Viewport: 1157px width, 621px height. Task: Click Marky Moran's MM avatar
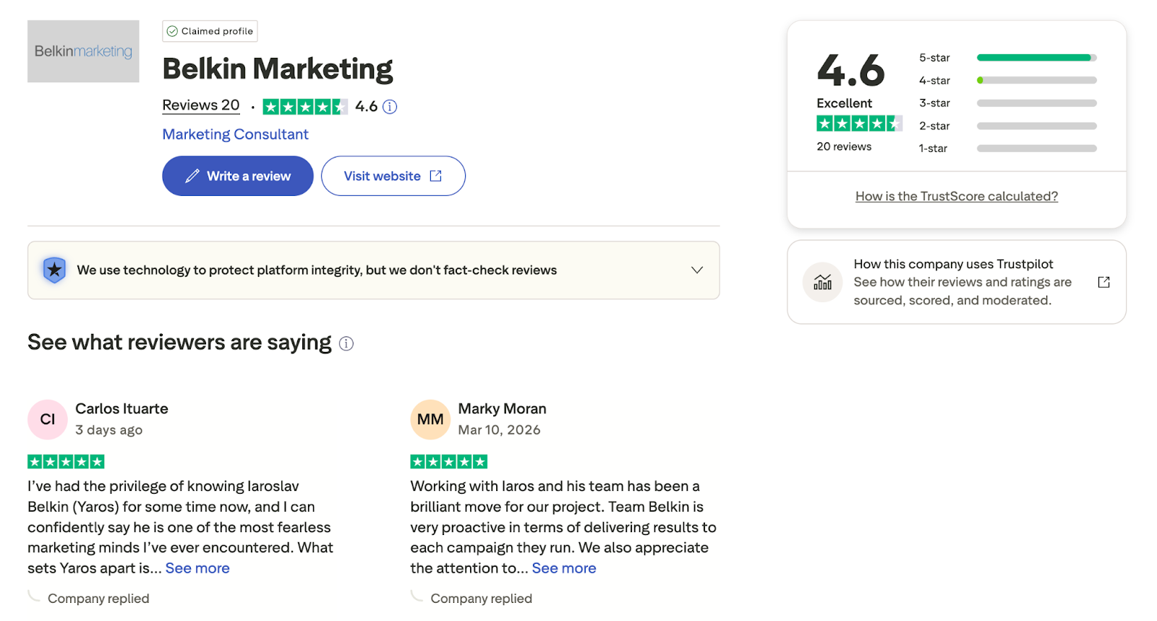tap(430, 419)
